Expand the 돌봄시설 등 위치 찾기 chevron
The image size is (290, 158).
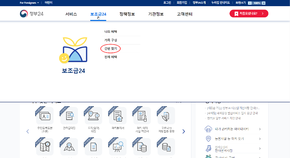[x=260, y=139]
